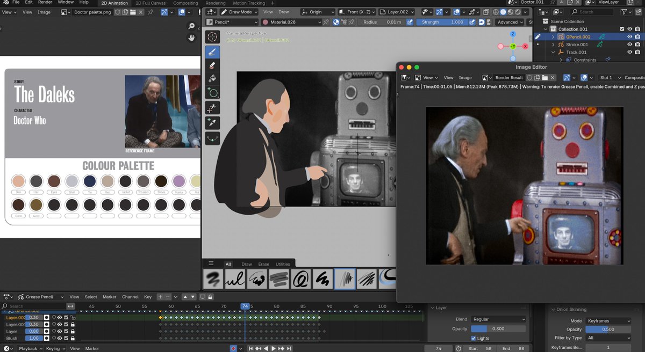Click the pan hand icon in palette image view
This screenshot has height=352, width=645.
click(191, 38)
